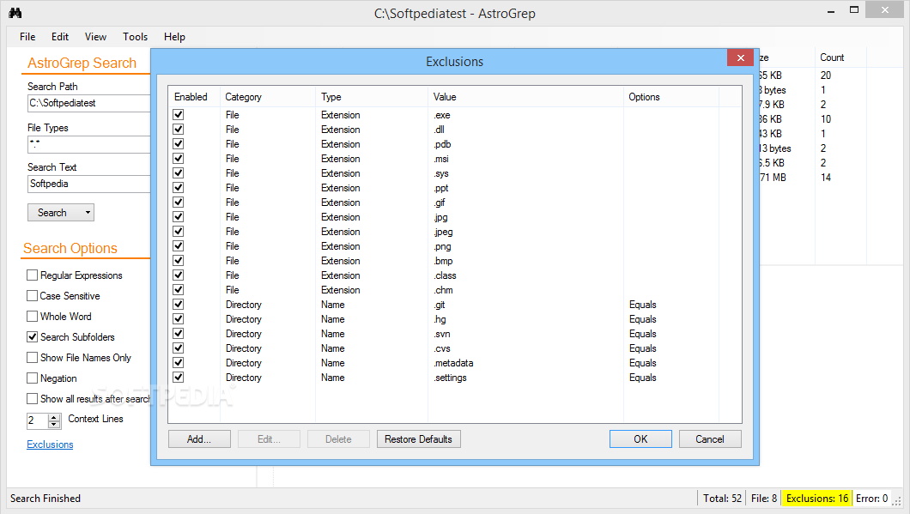Click the disabled Edit... button
Screen dimensions: 910x514
[269, 439]
